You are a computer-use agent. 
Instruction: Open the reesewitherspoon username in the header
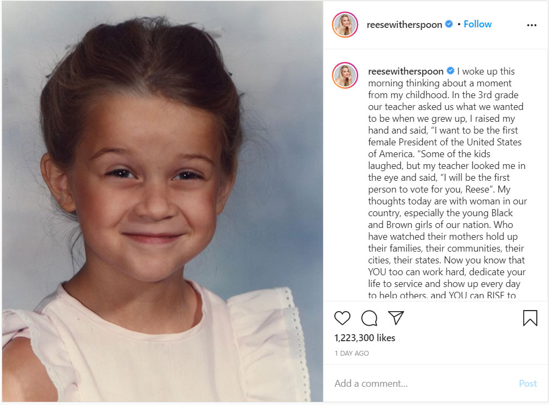pos(404,25)
